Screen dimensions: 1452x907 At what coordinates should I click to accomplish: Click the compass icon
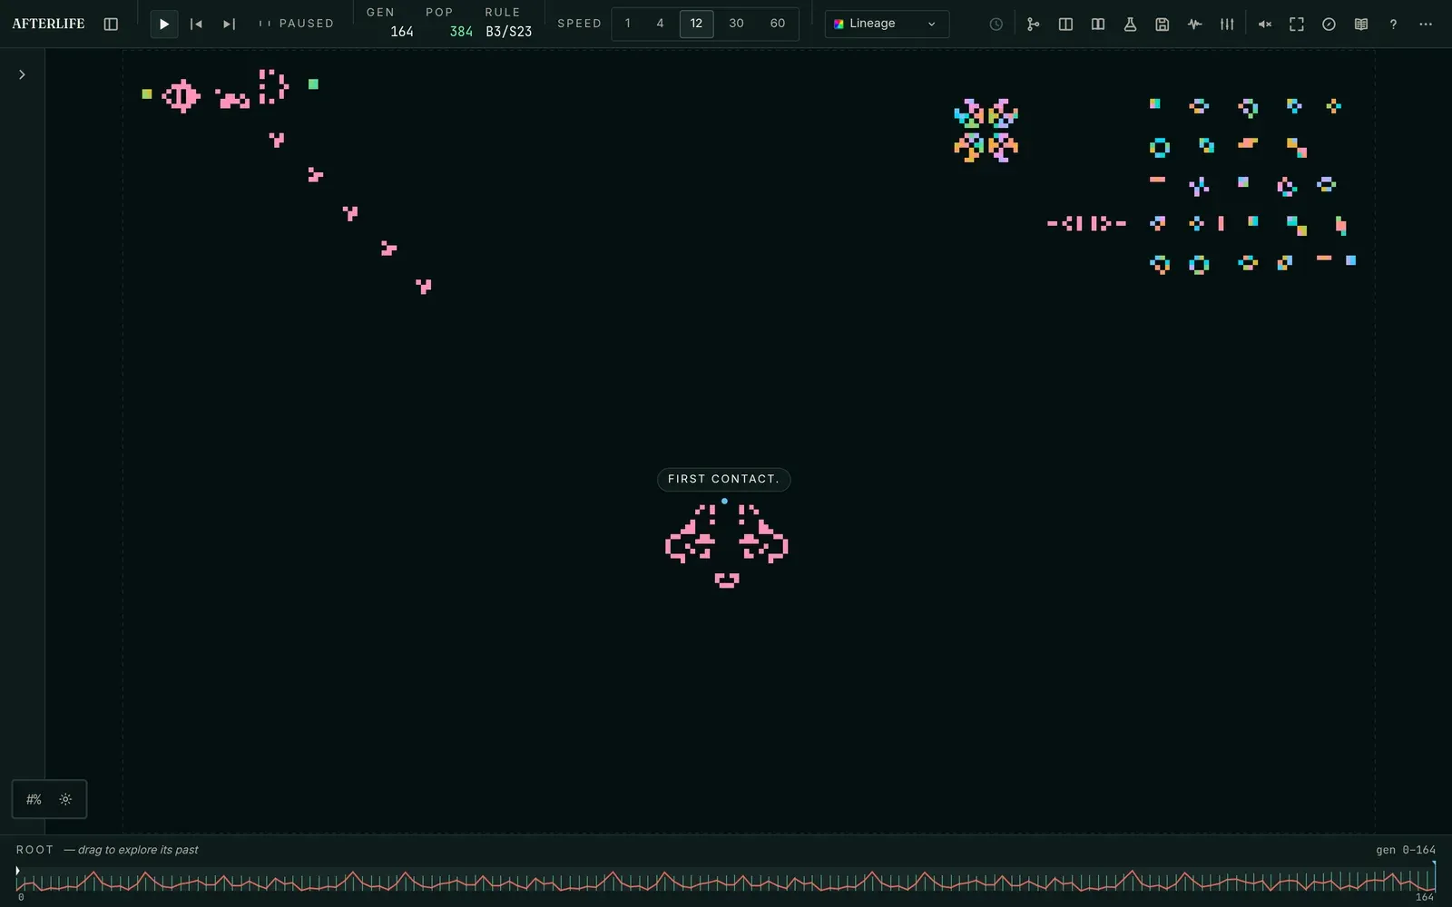pos(1329,24)
